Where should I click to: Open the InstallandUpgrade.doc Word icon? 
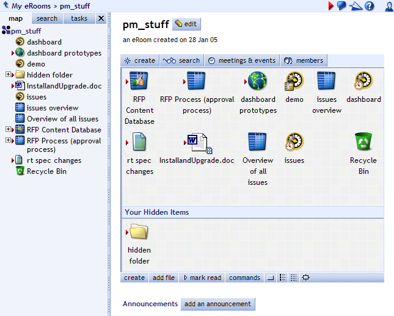point(197,142)
